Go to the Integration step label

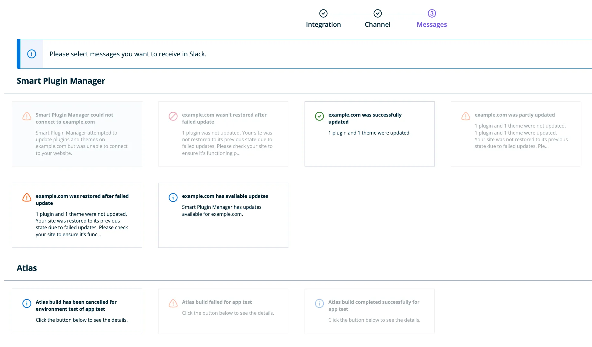[x=323, y=24]
